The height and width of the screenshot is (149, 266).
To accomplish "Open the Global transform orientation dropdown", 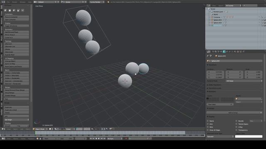I will point(70,129).
